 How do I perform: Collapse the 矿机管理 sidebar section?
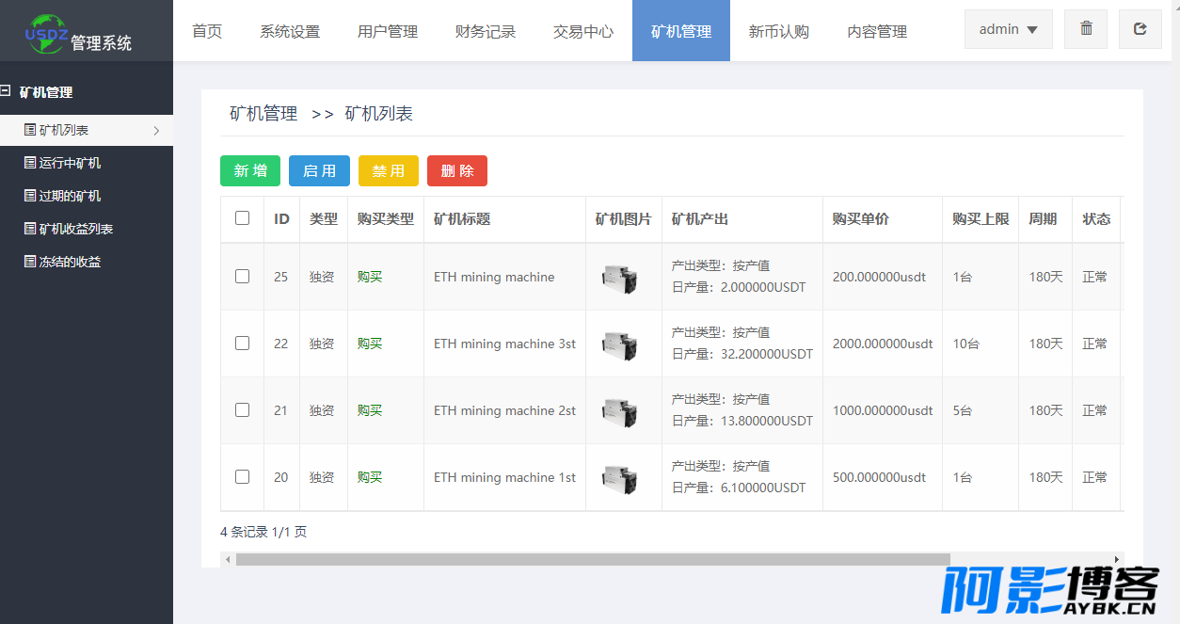6,91
